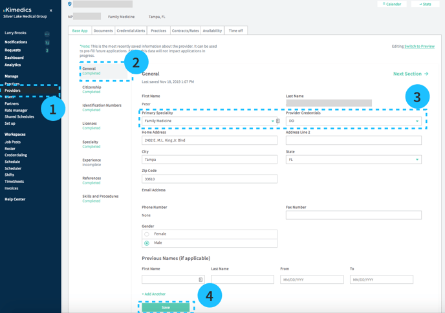Open TimeSheets in the sidebar
This screenshot has height=313, width=445.
point(14,182)
